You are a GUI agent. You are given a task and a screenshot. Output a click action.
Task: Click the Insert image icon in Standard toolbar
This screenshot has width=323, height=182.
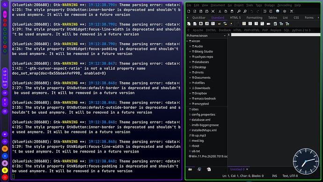tap(275, 24)
